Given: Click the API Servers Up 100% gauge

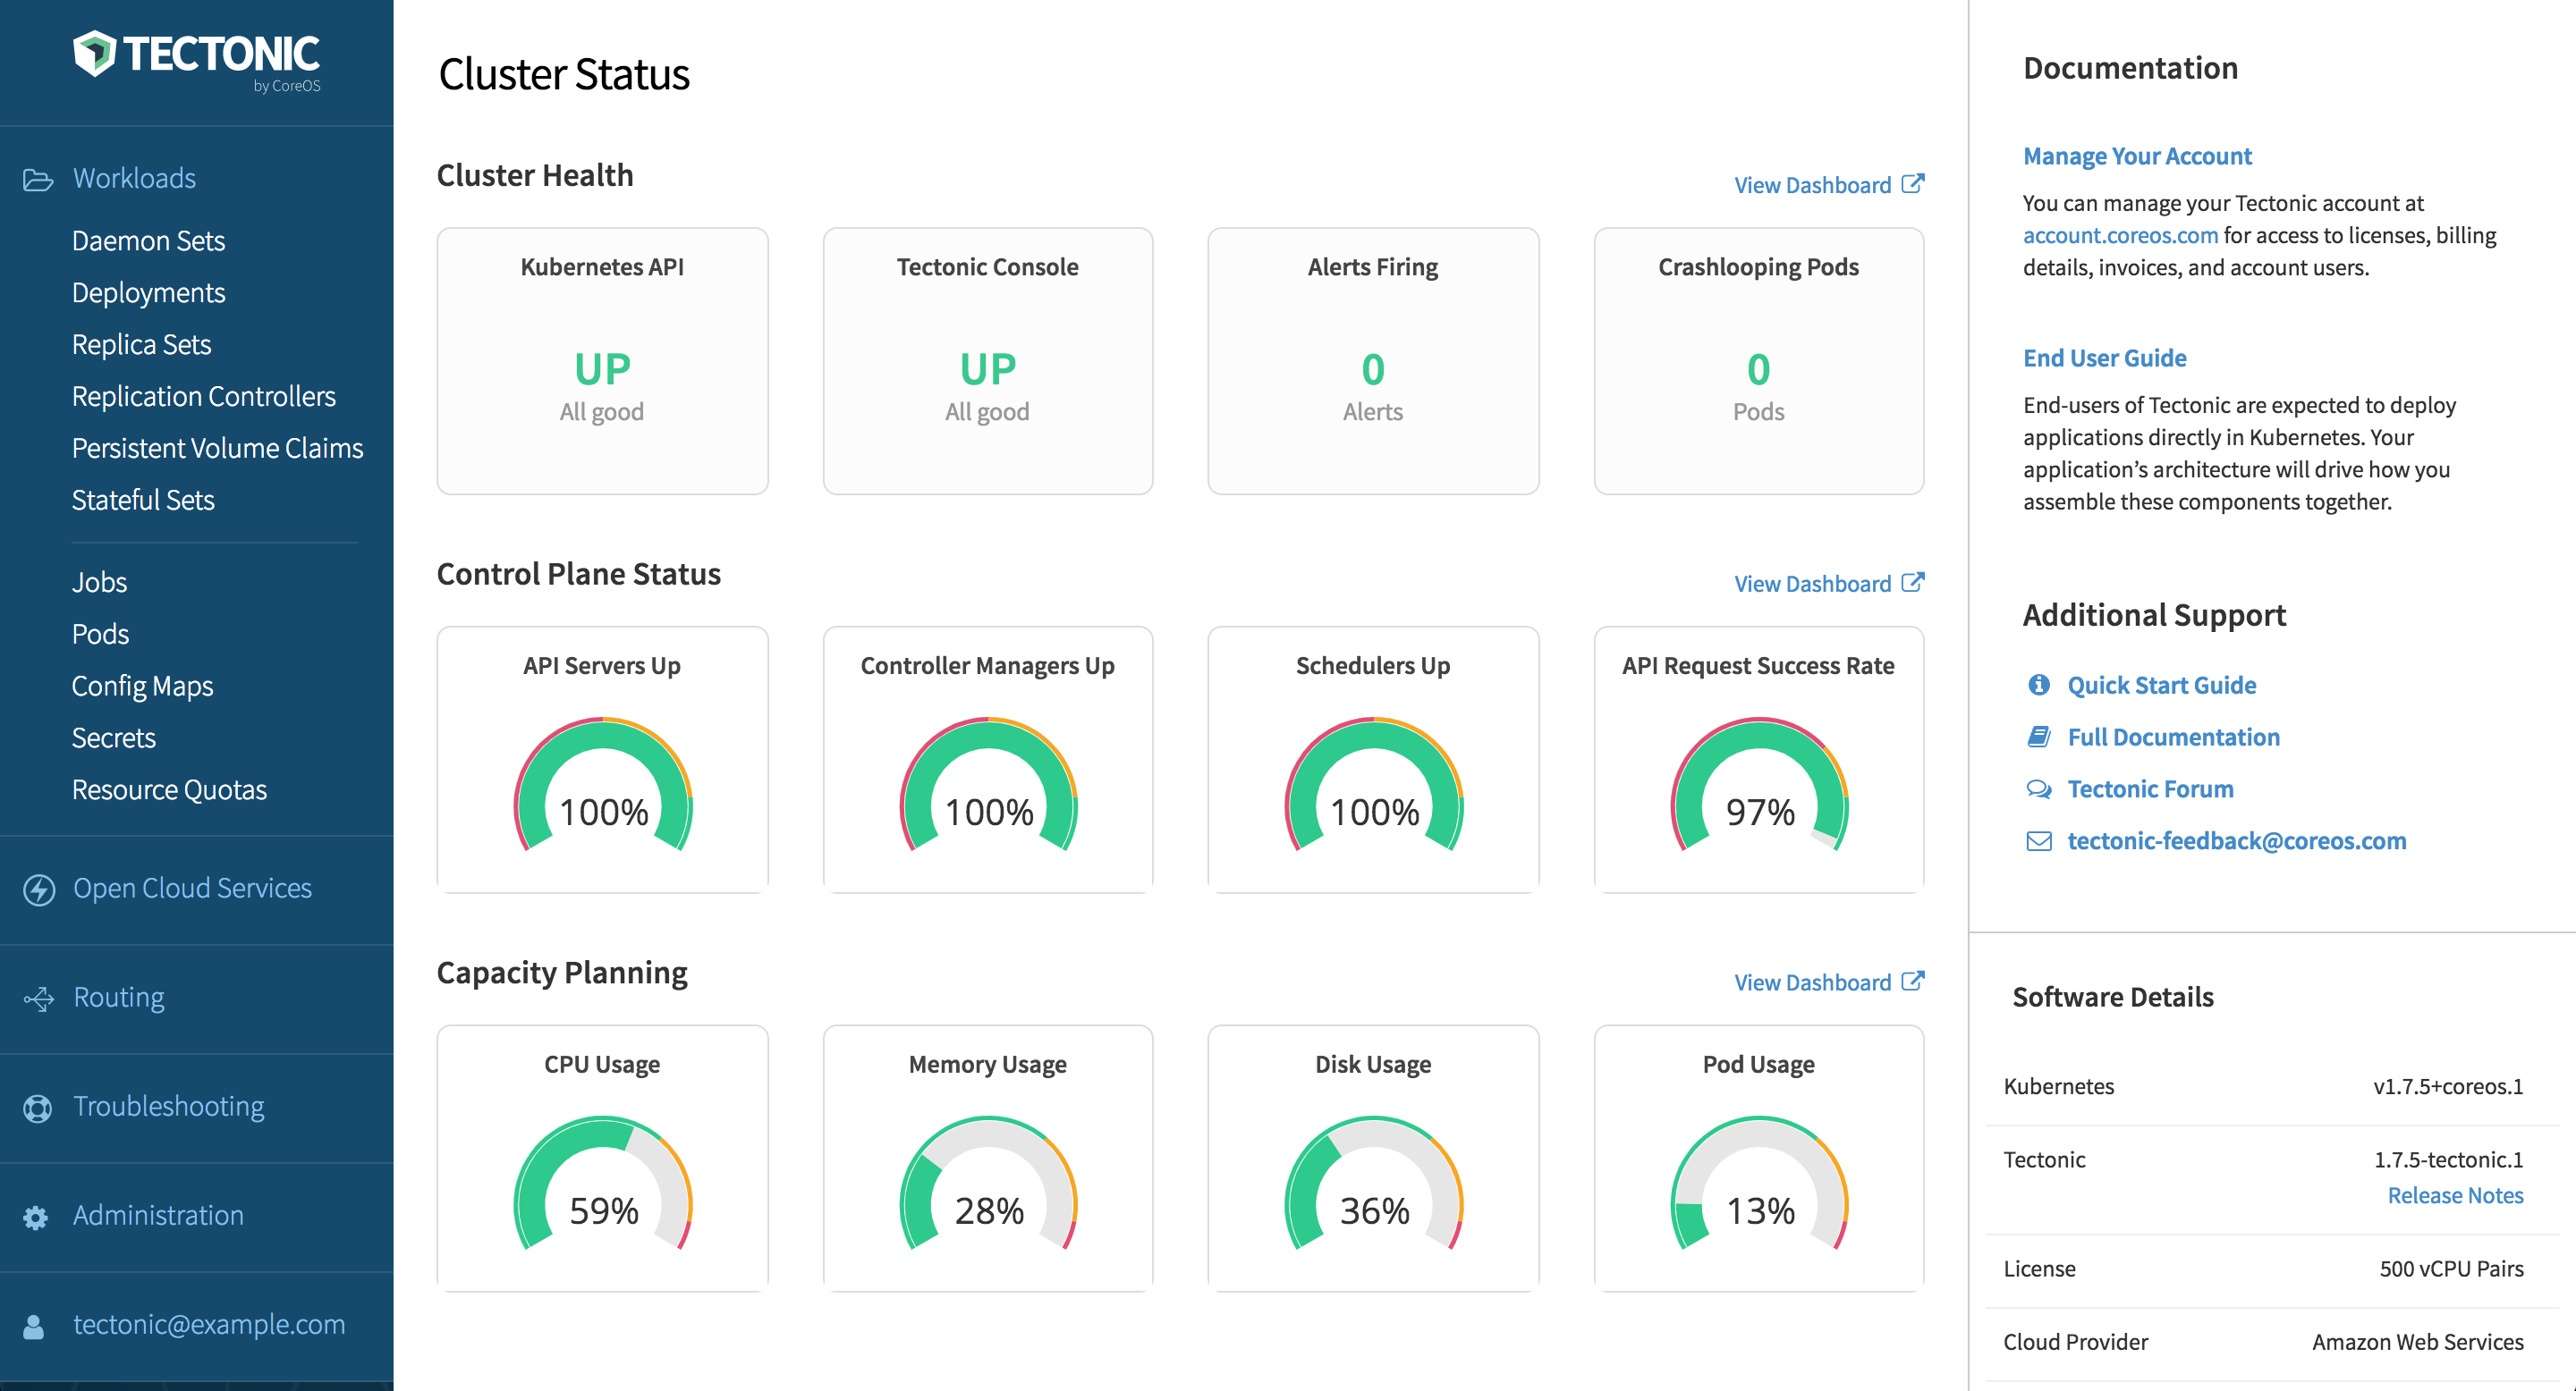Looking at the screenshot, I should click(602, 784).
